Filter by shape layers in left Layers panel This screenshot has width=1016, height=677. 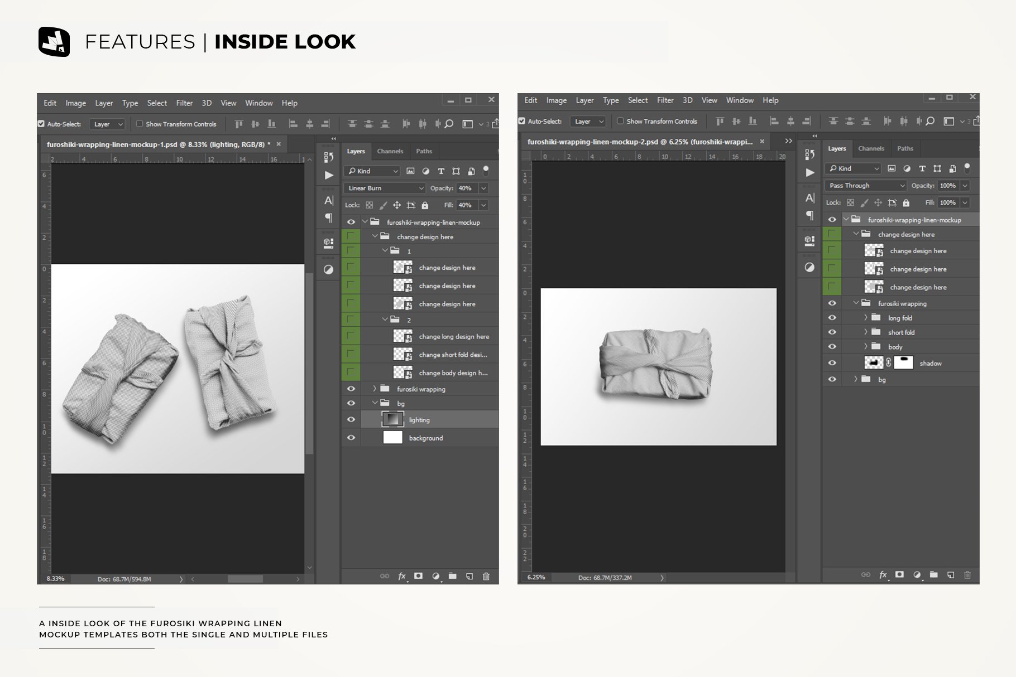click(456, 171)
